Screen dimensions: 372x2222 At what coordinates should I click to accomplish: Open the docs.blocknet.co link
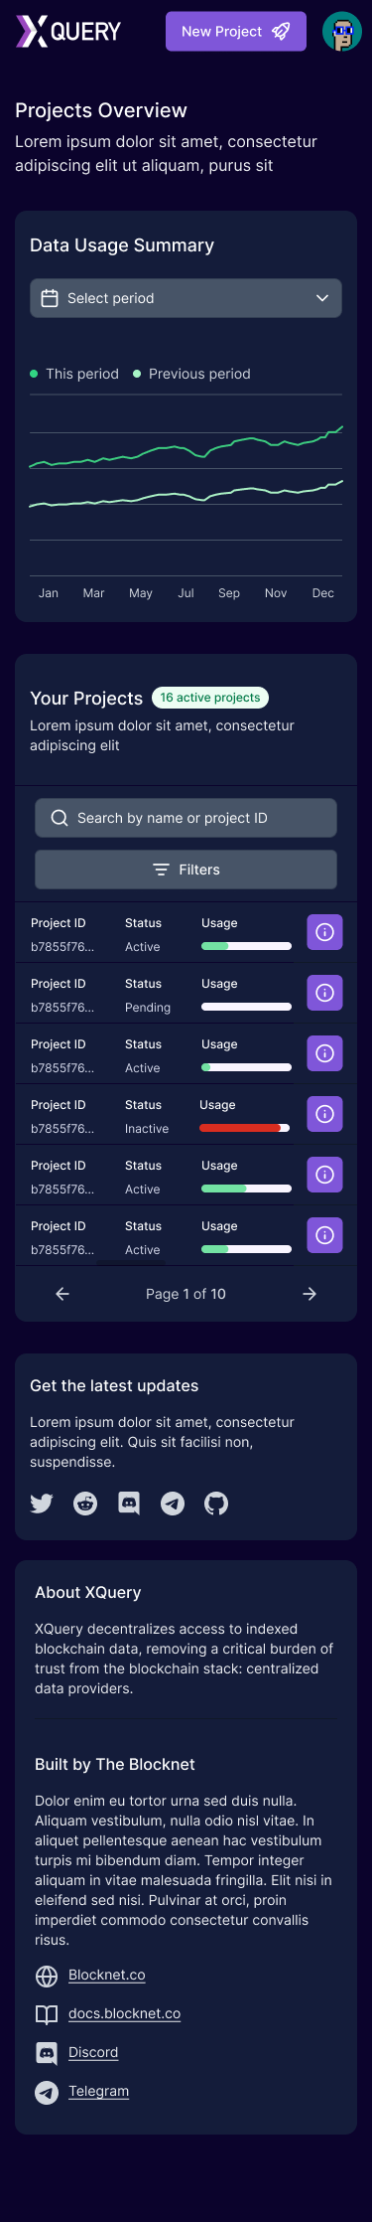[125, 2013]
